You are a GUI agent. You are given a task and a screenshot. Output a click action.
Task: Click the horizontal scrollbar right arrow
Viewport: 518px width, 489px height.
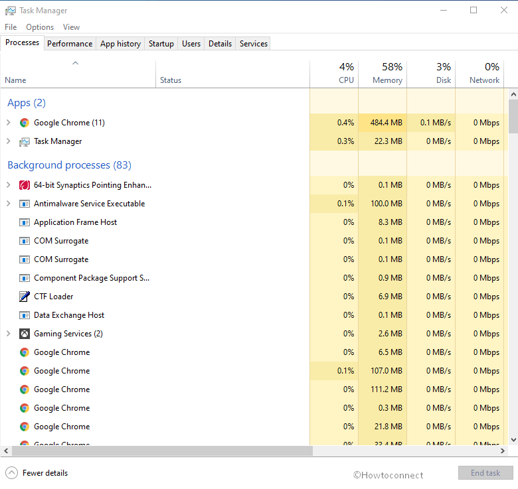point(503,451)
